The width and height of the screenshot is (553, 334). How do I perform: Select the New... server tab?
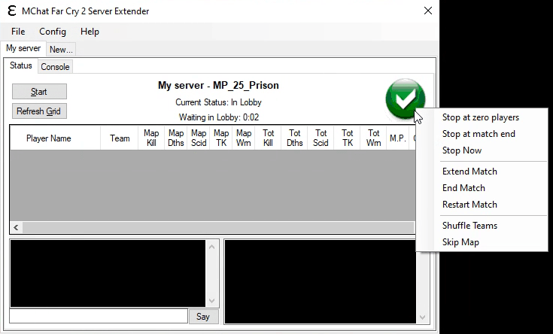(x=61, y=50)
